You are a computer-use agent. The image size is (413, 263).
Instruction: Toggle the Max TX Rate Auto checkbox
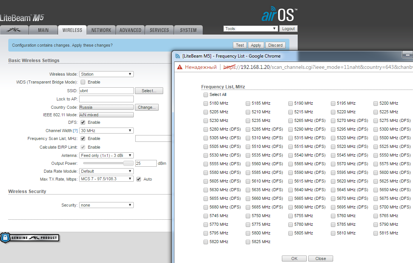pos(139,179)
